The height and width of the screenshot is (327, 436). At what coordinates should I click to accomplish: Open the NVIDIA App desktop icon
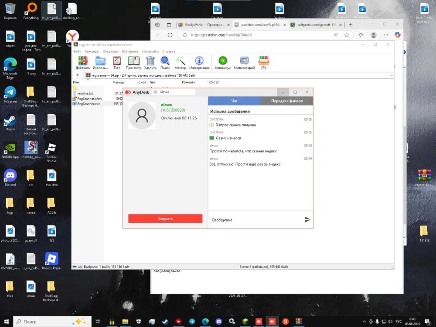10,150
